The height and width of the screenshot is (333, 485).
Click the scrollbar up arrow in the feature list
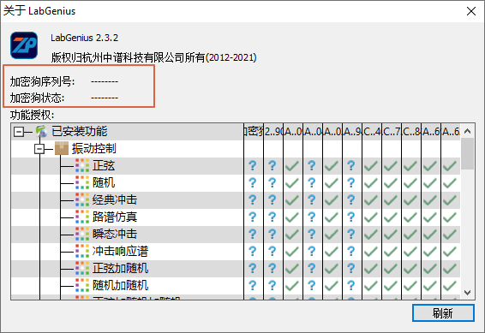[467, 131]
